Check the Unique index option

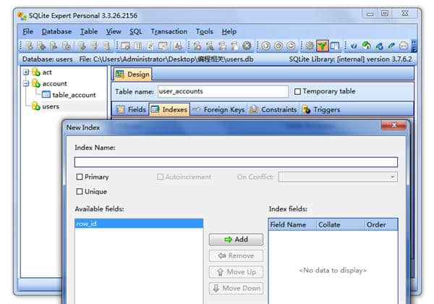tap(80, 192)
